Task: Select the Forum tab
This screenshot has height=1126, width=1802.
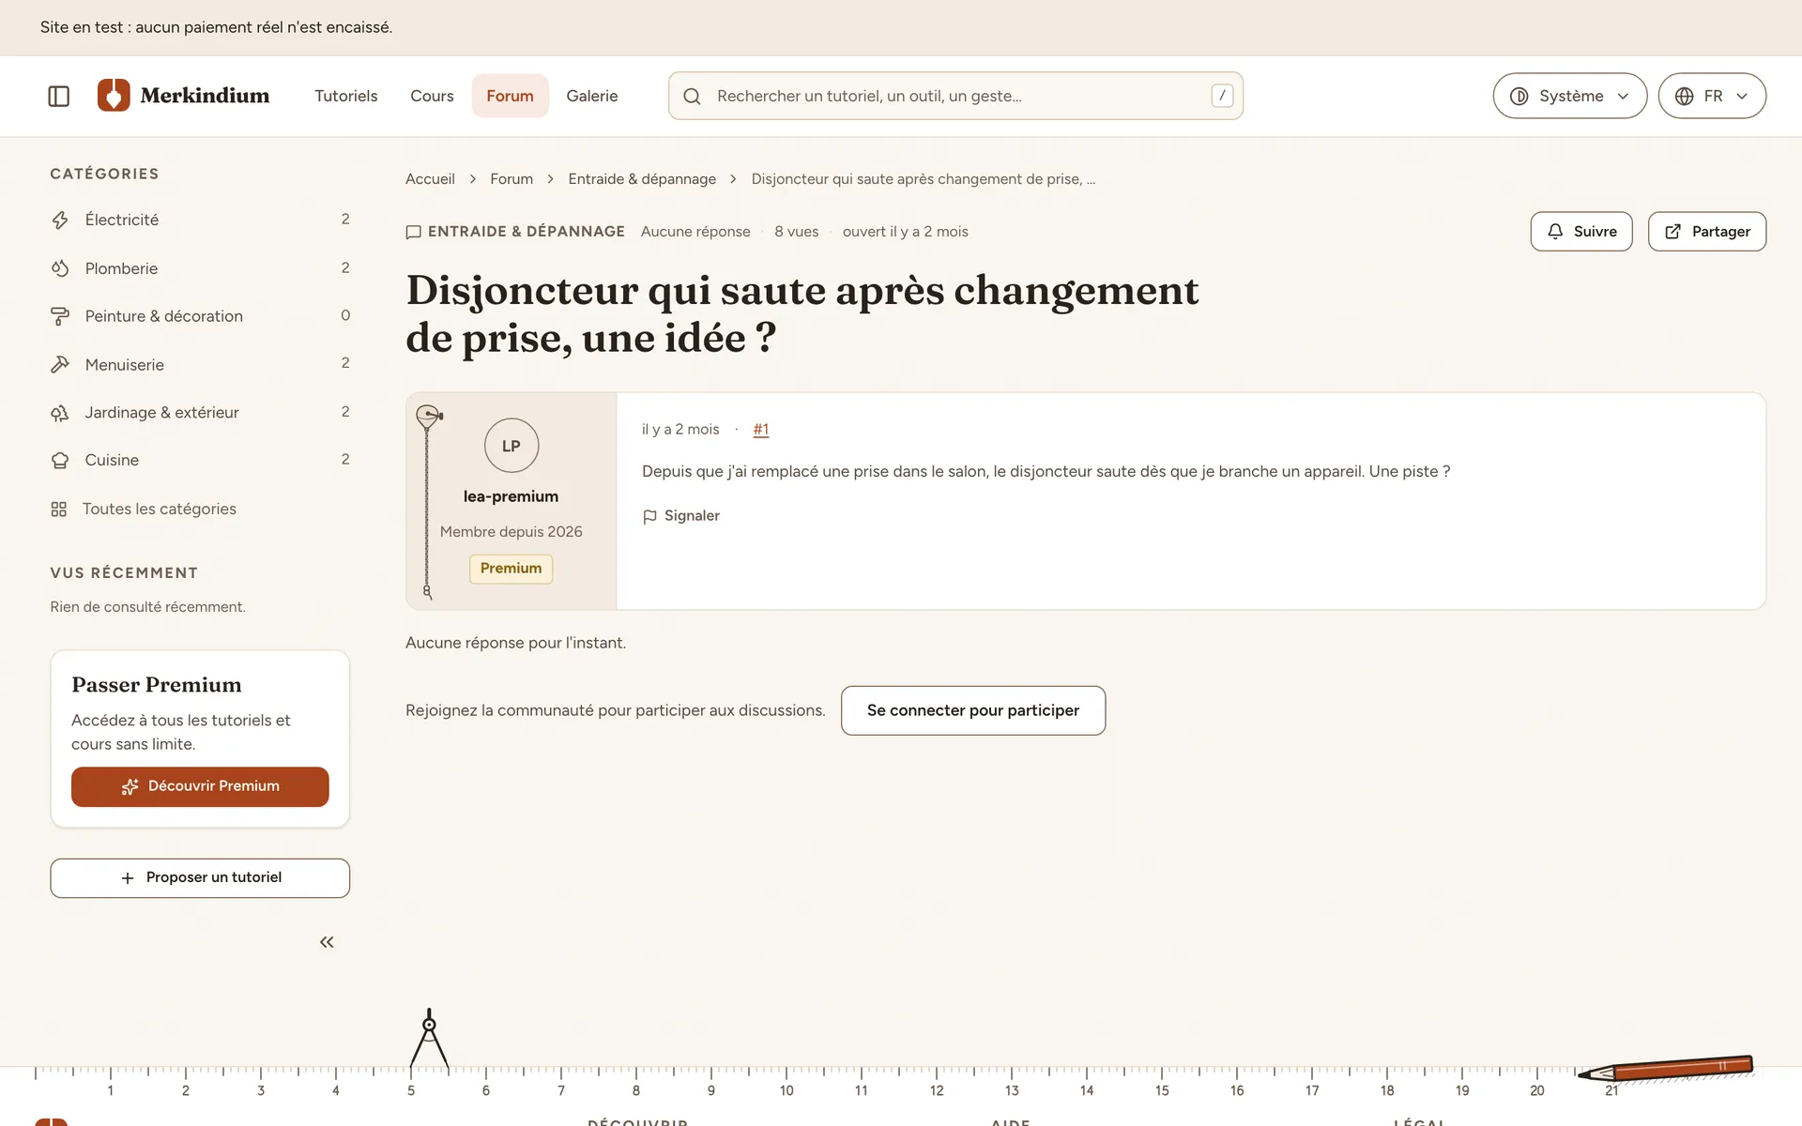Action: click(510, 96)
